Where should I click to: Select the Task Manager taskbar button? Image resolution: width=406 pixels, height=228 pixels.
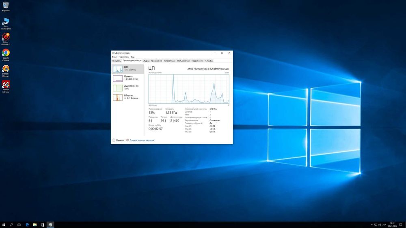tap(50, 225)
